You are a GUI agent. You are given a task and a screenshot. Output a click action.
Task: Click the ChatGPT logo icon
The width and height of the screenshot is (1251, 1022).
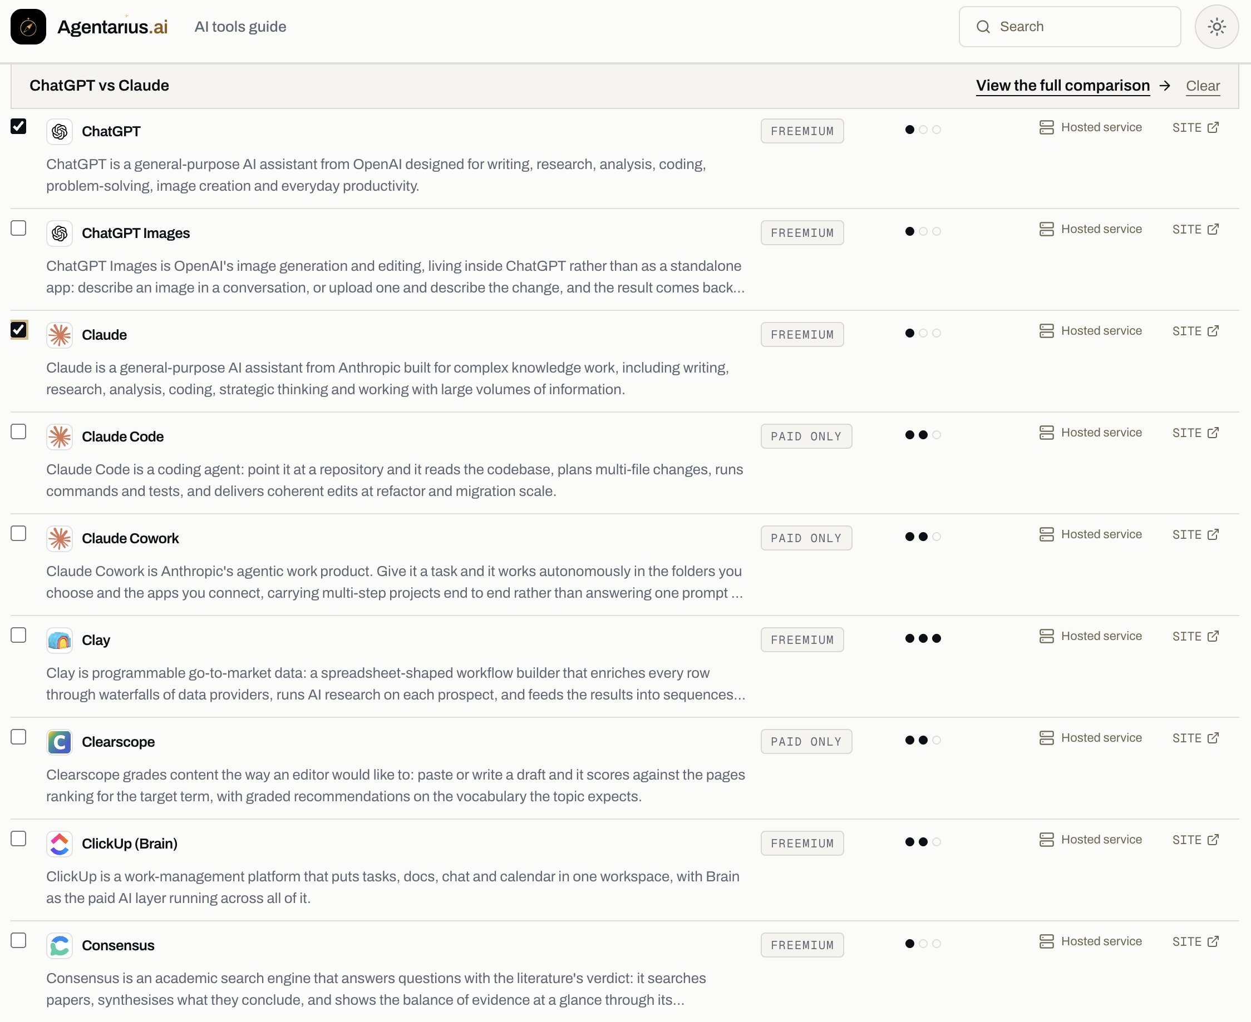[60, 131]
